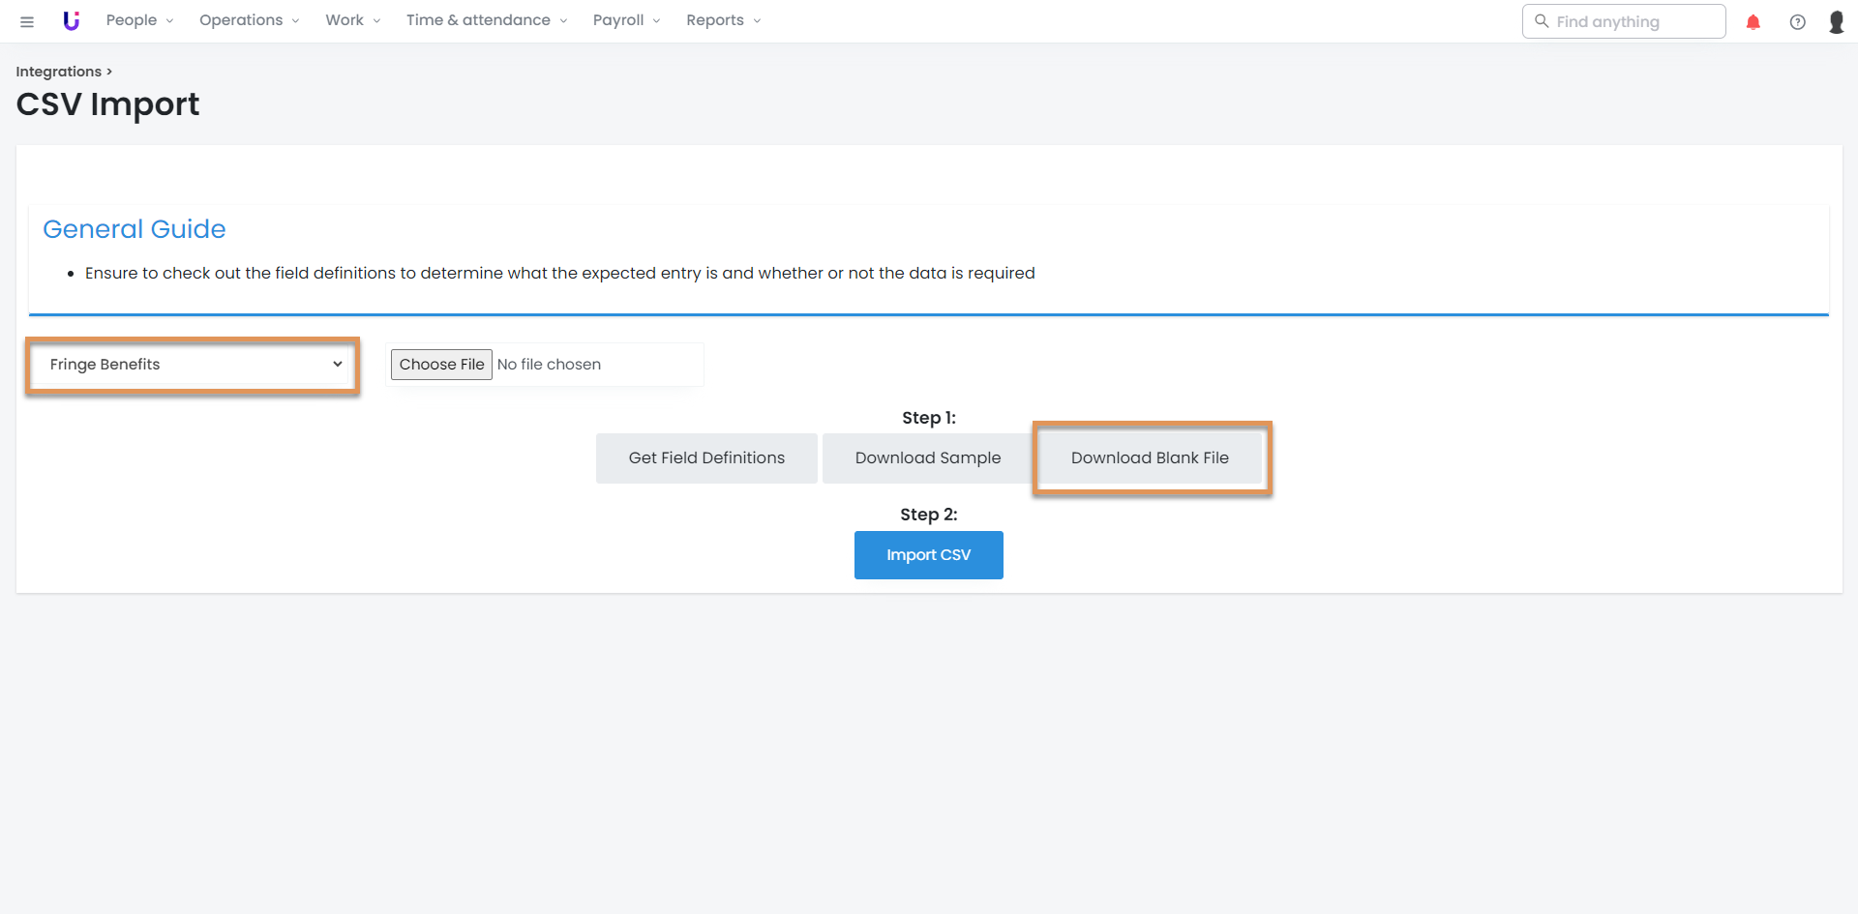1858x914 pixels.
Task: Open the hamburger navigation menu
Action: tap(27, 21)
